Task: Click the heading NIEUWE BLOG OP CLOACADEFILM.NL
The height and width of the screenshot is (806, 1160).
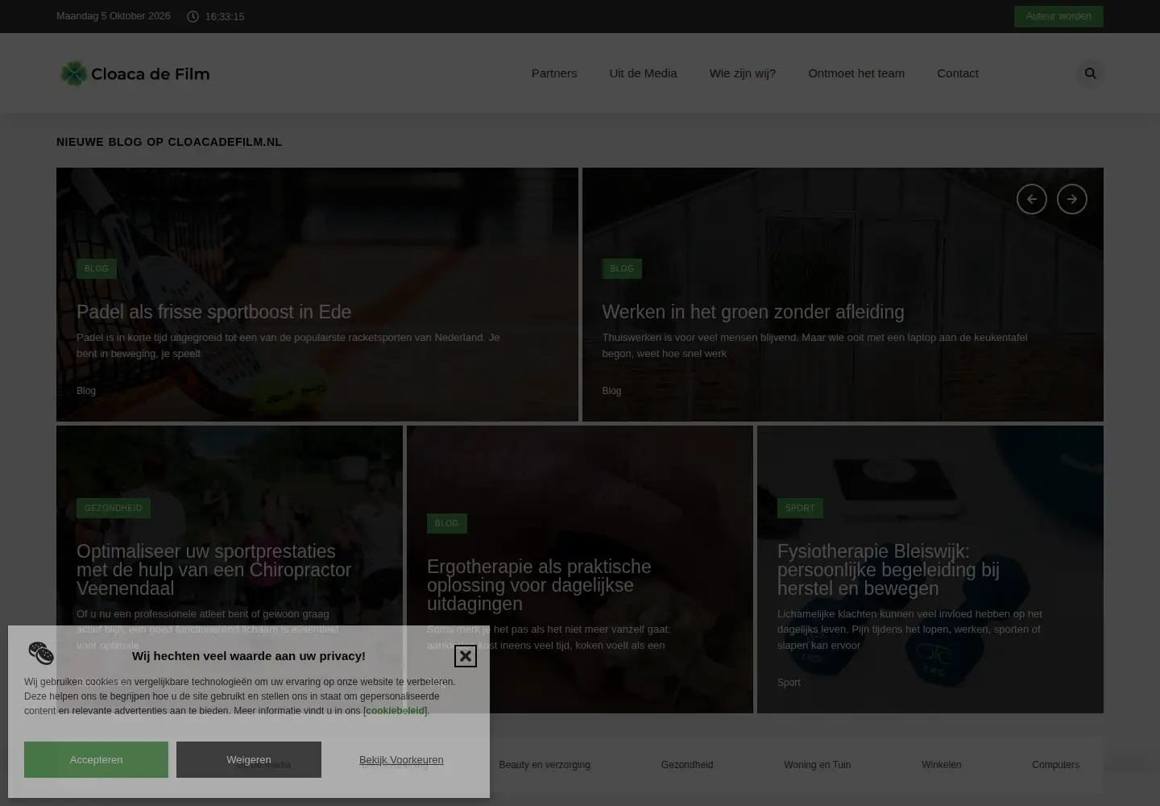Action: (x=169, y=142)
